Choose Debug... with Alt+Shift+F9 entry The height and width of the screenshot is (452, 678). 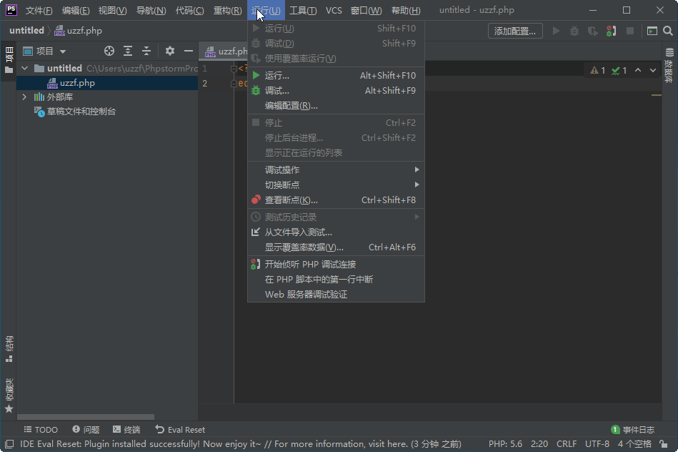336,91
